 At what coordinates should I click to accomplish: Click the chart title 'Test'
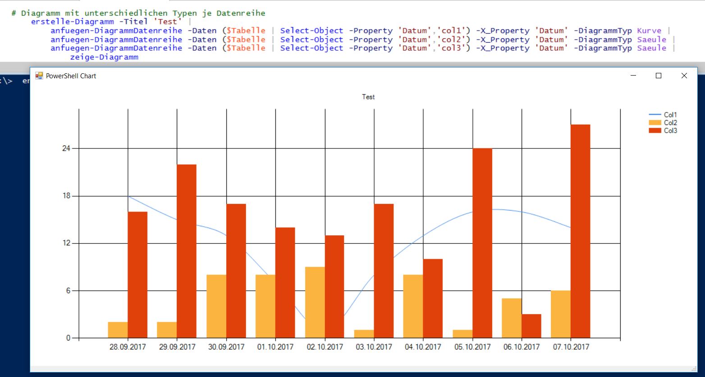click(368, 97)
